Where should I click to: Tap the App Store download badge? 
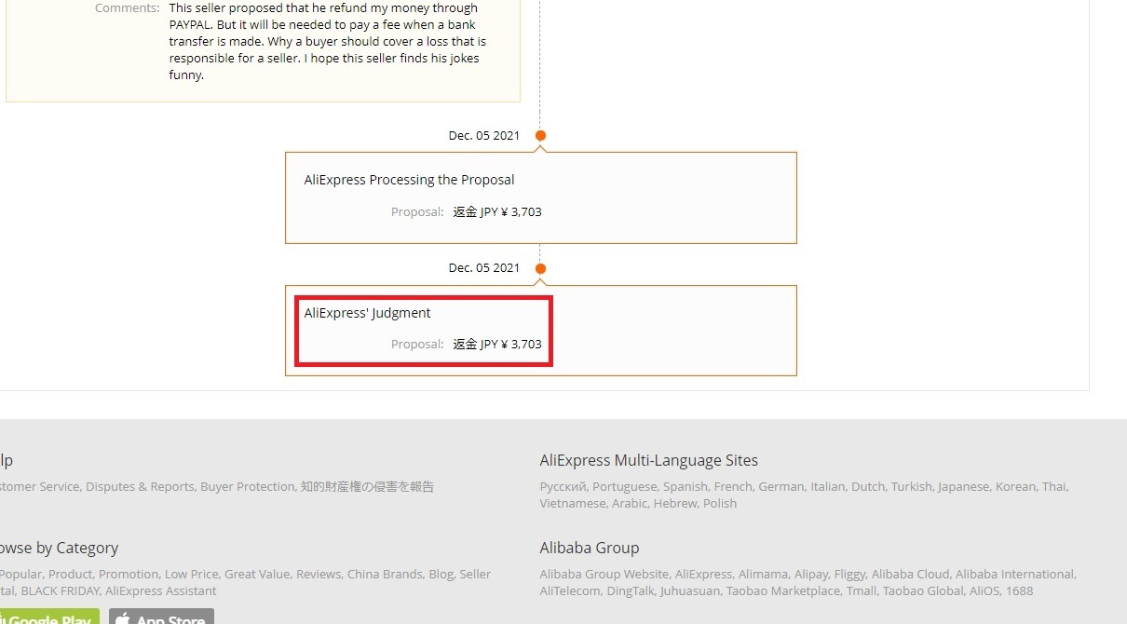[161, 617]
